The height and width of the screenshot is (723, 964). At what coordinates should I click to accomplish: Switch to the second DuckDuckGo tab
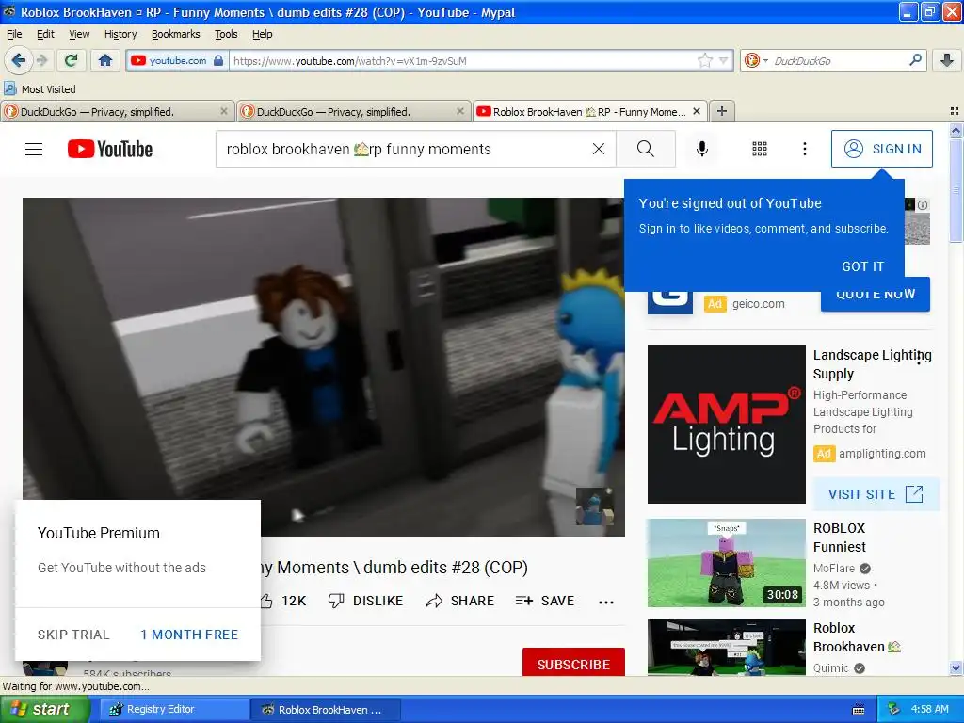click(x=354, y=111)
